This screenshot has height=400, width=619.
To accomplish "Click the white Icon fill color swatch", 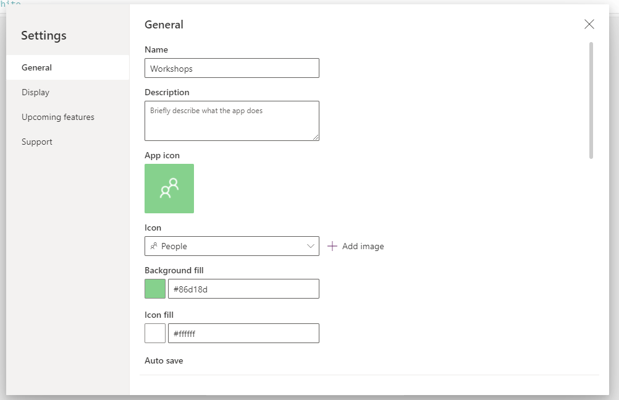I will click(x=154, y=333).
